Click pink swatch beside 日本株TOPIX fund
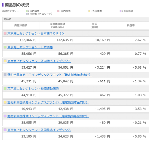 tap(5, 33)
